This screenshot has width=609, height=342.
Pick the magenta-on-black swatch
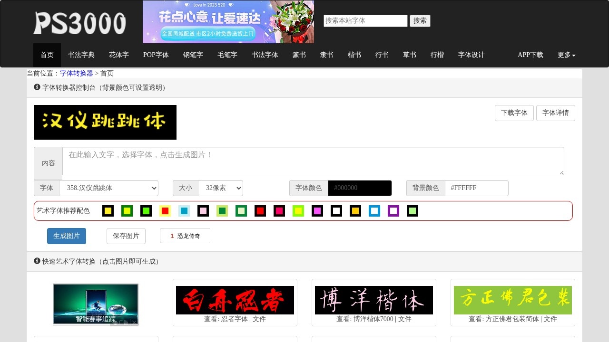[317, 211]
